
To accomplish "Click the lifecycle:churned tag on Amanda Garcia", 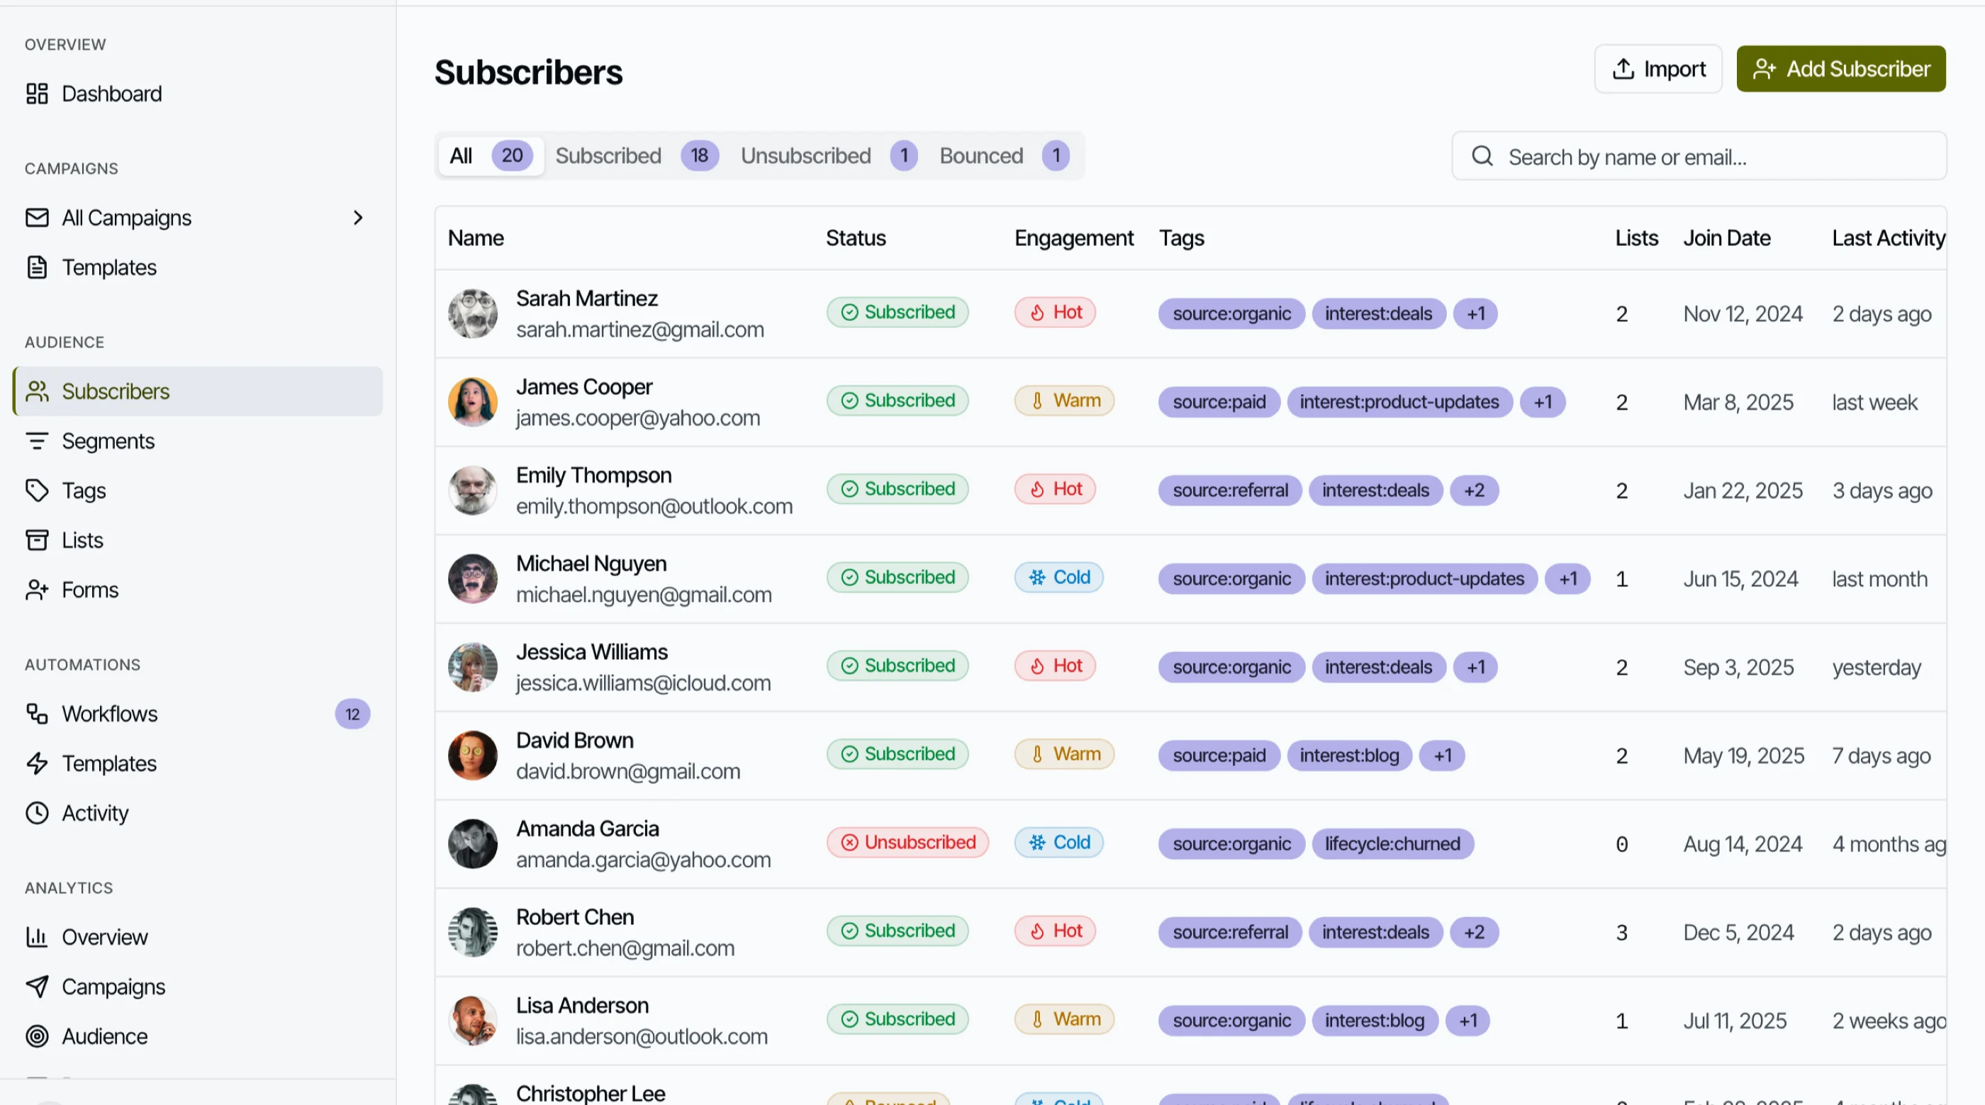I will coord(1392,843).
